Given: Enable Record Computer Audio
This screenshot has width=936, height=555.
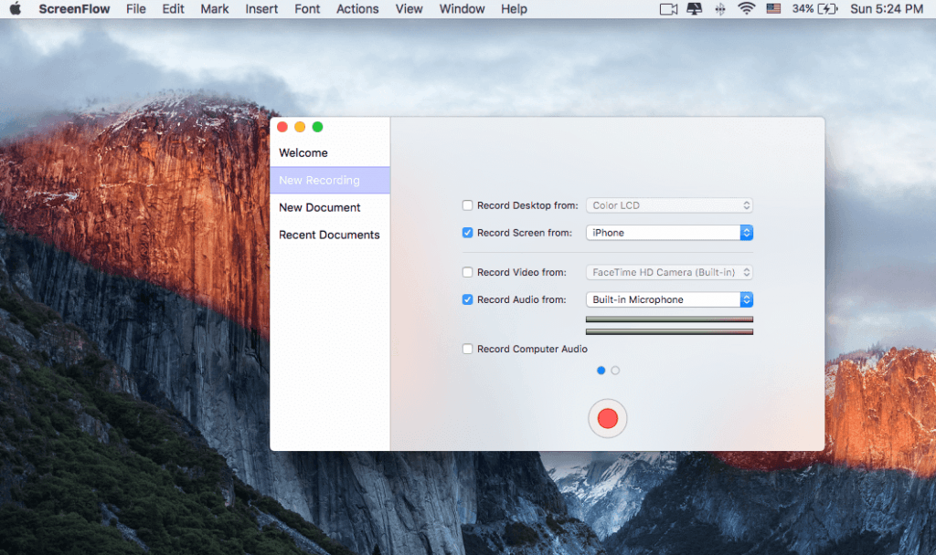Looking at the screenshot, I should (x=467, y=349).
